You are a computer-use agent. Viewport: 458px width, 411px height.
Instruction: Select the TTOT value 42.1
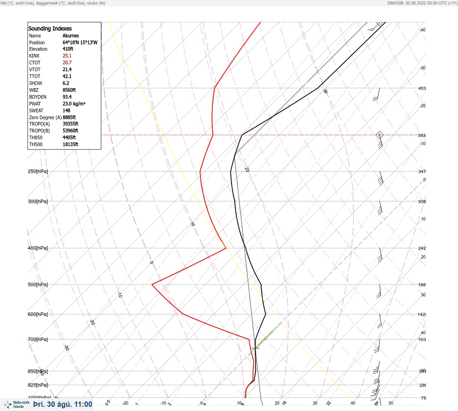pos(67,76)
